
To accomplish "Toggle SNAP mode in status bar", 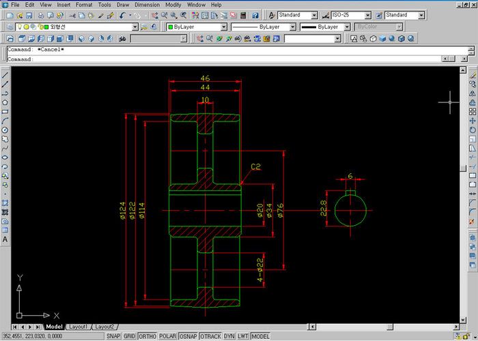I will (113, 336).
